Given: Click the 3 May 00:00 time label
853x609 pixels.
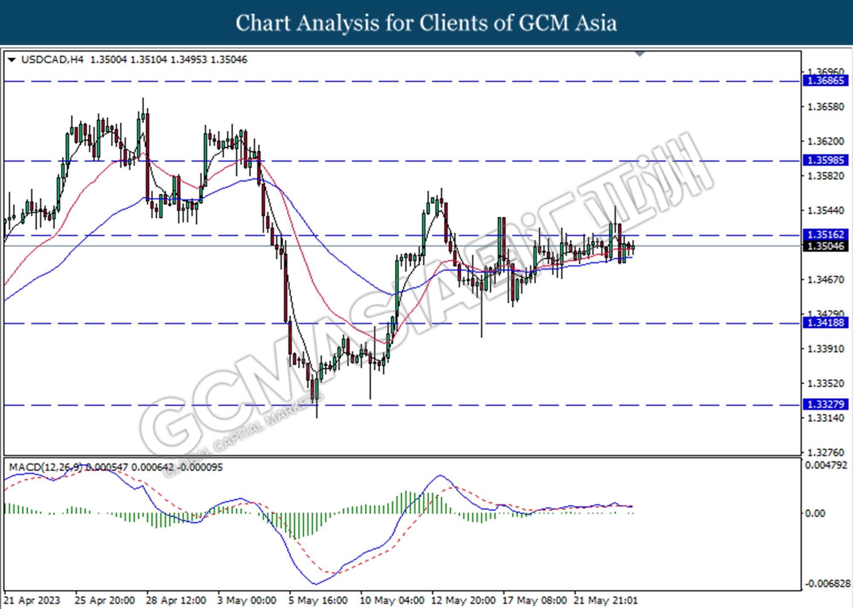Looking at the screenshot, I should [x=247, y=600].
